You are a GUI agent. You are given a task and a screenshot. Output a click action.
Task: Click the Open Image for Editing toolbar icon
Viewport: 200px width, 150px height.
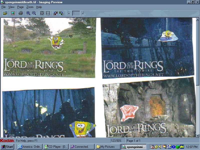[x=13, y=13]
